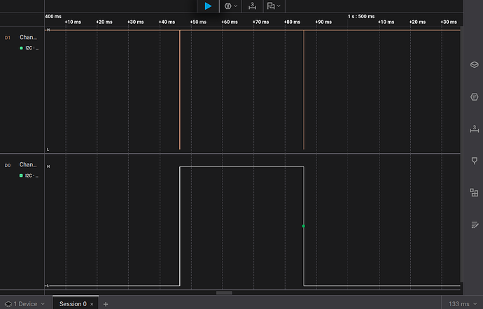Open the analyzers hexagon icon in top toolbar
The height and width of the screenshot is (309, 483).
[228, 6]
